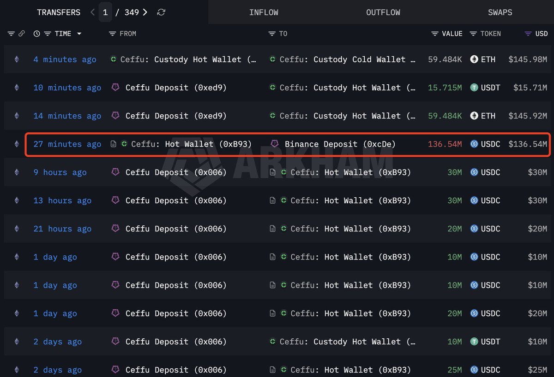Viewport: 554px width, 377px height.
Task: Open Ceffu Deposit (0x006) in 13 hours ago row
Action: 176,200
